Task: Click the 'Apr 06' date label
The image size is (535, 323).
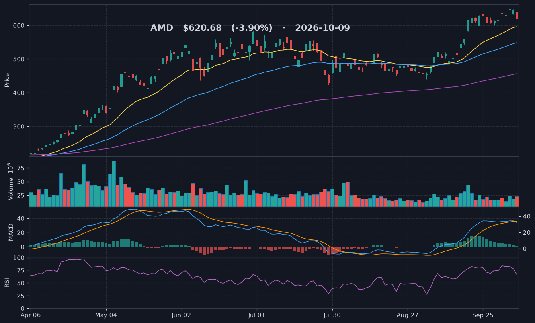Action: (x=31, y=315)
